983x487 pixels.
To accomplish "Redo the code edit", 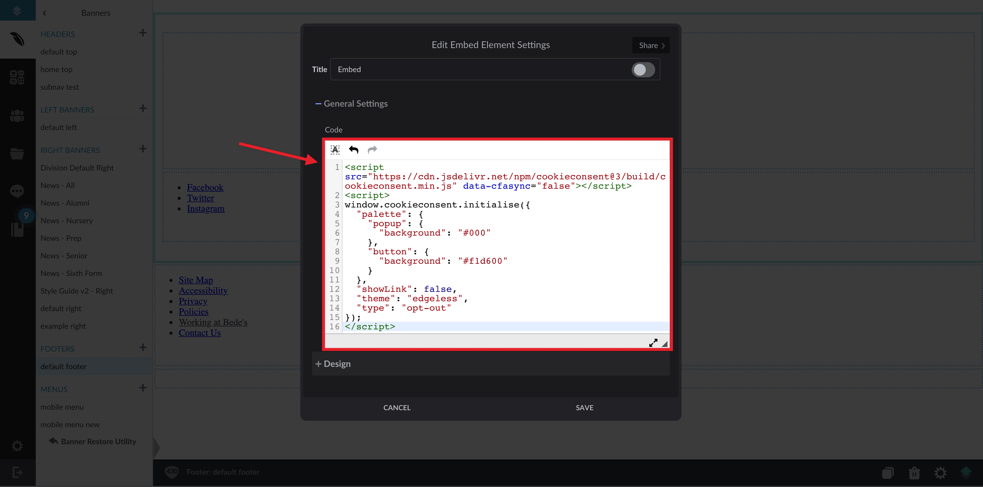I will pyautogui.click(x=372, y=150).
